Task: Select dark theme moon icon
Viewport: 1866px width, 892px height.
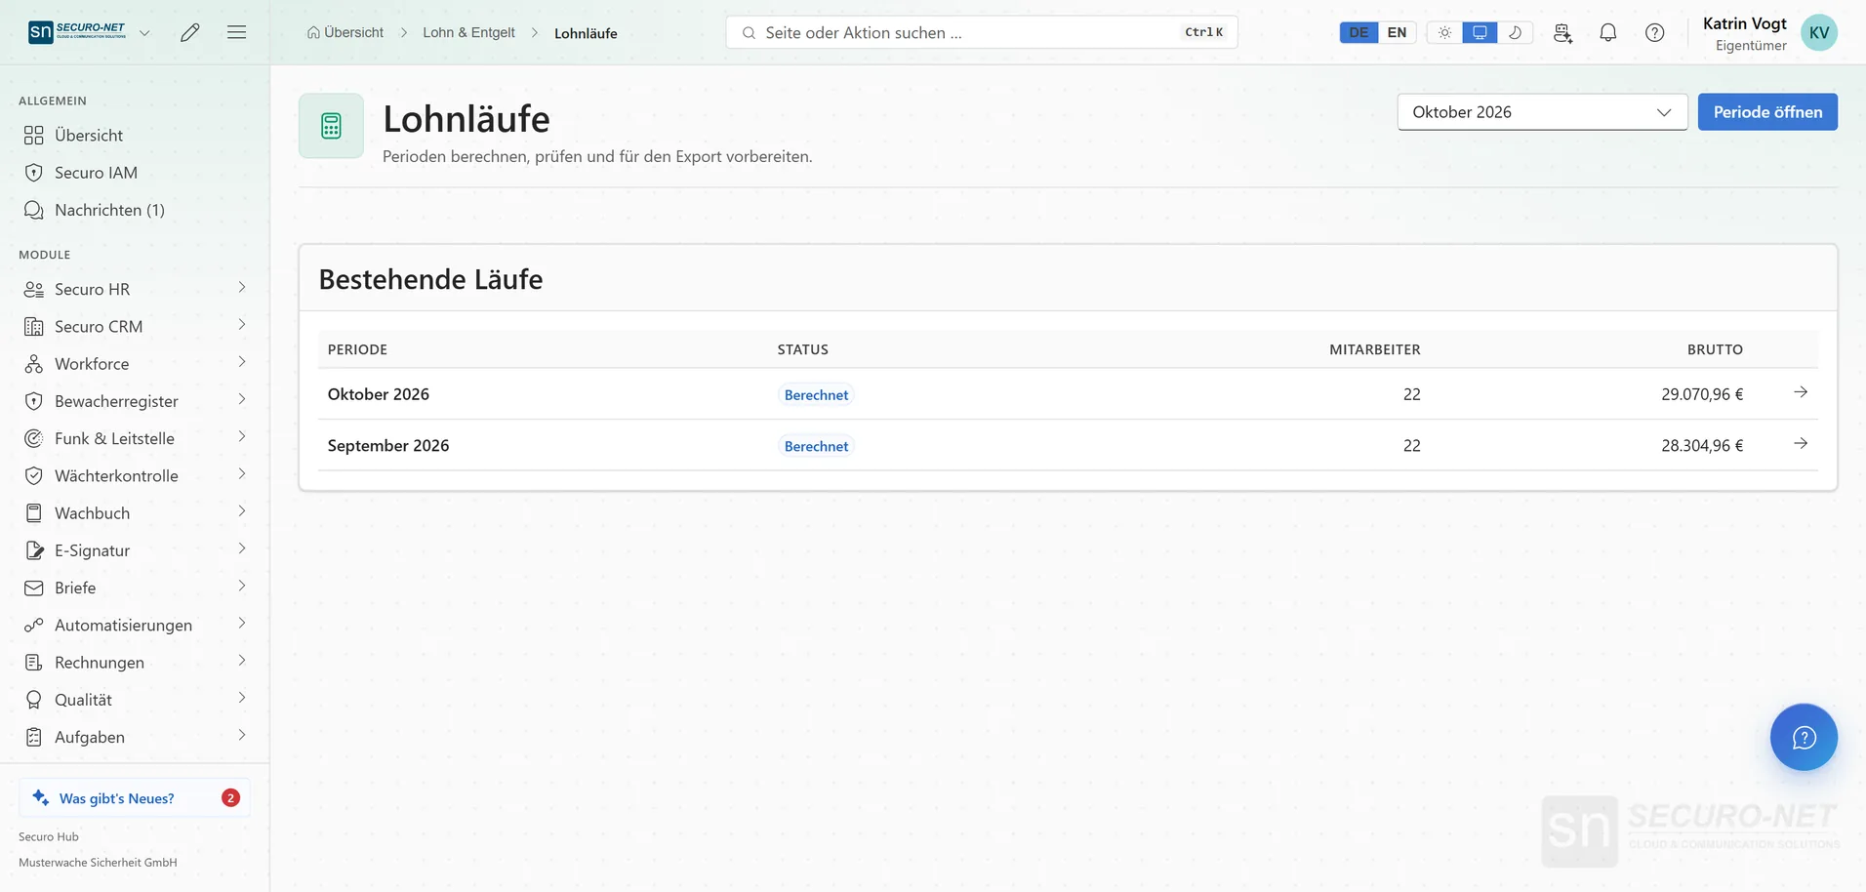Action: (1515, 32)
